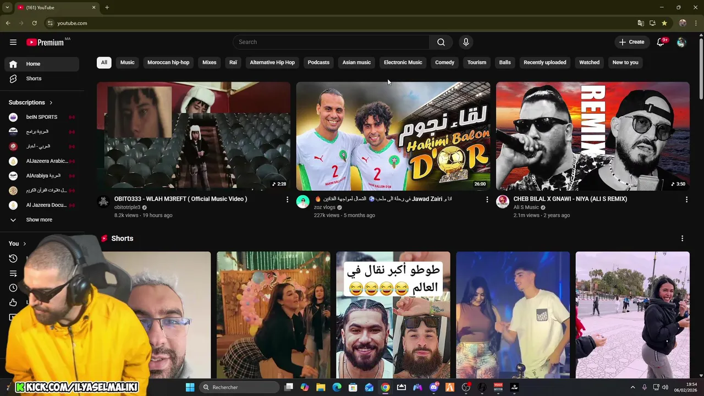Play Short with pink balloons party
704x396 pixels.
273,315
